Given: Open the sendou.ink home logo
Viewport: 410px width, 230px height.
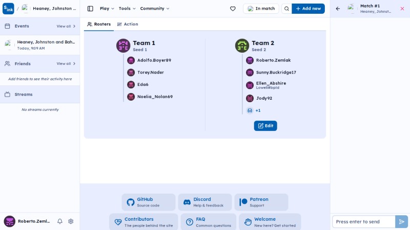Looking at the screenshot, I should click(8, 9).
